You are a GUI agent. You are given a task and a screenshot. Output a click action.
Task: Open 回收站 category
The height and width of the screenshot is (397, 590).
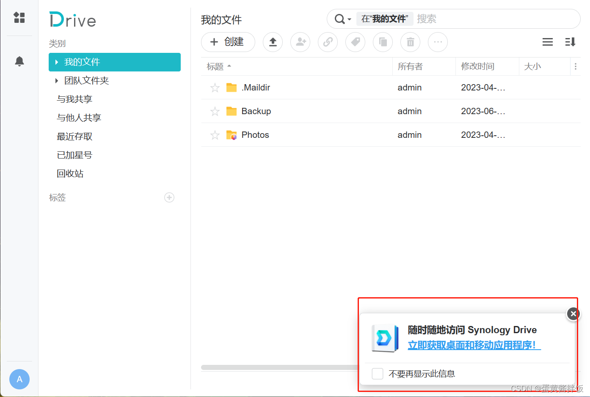point(70,174)
